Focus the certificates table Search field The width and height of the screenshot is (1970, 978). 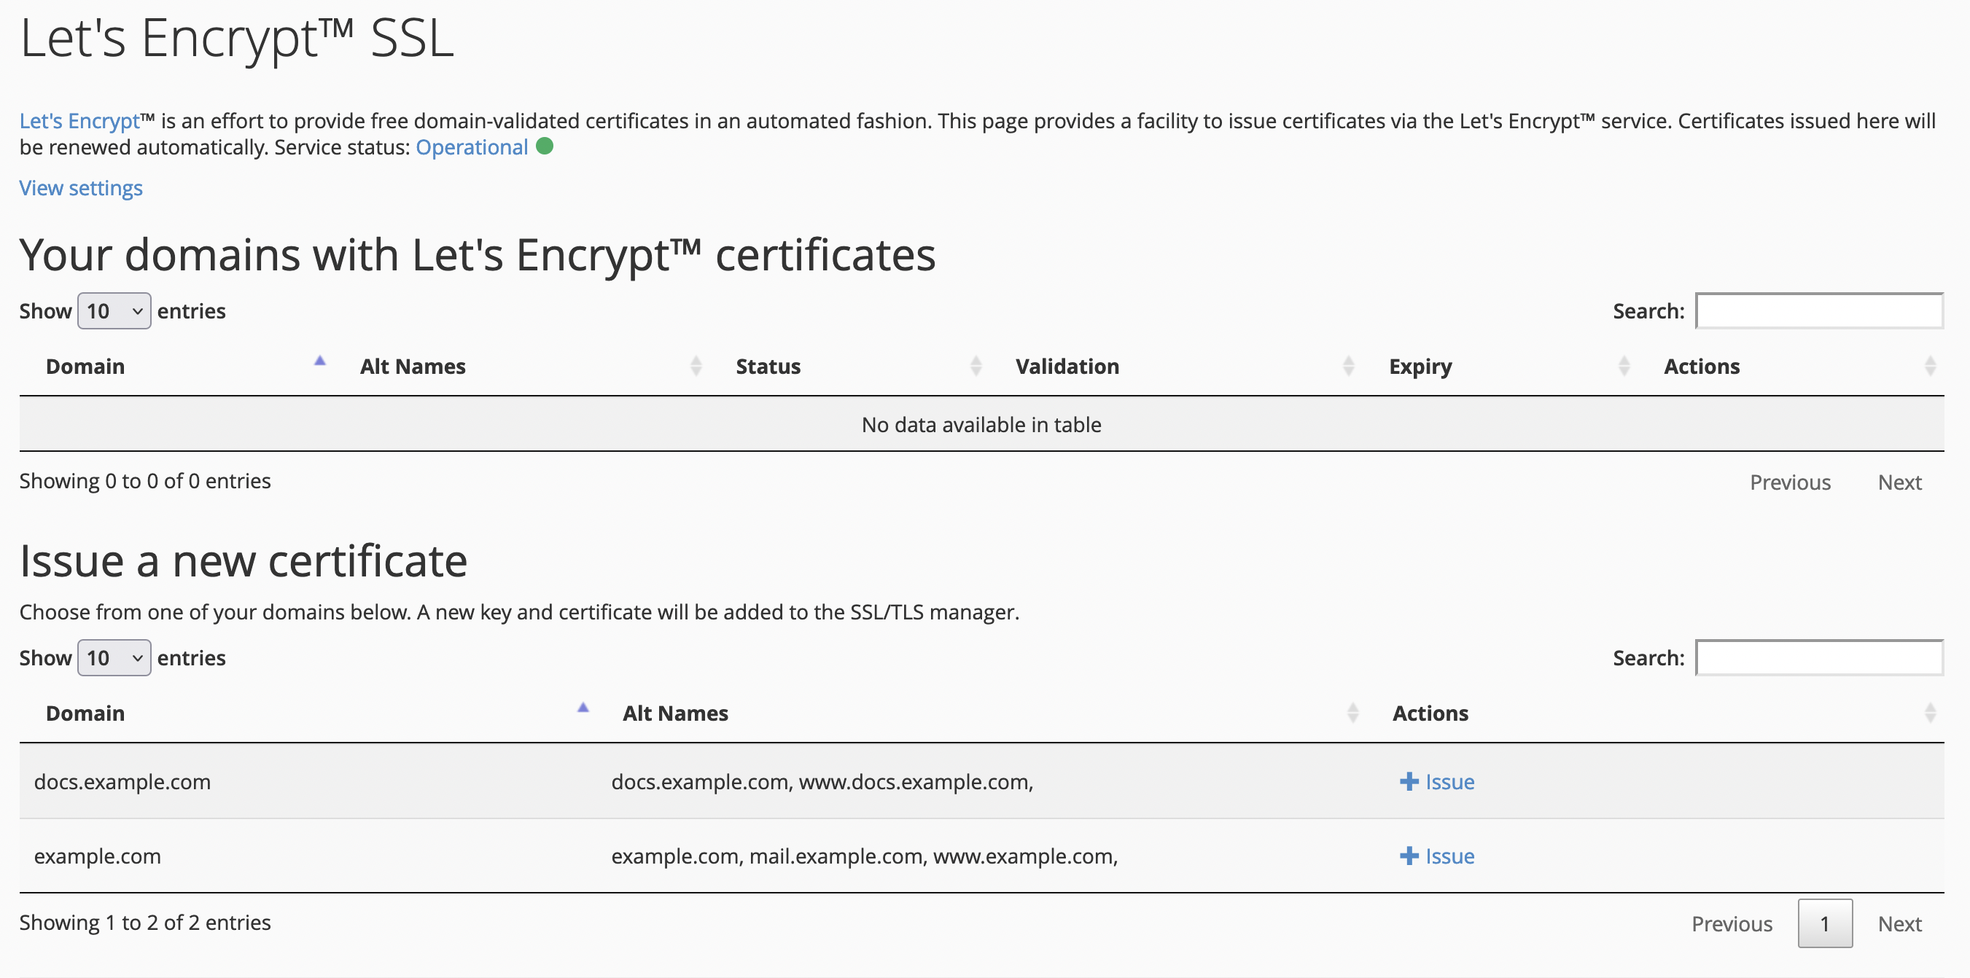[1819, 311]
